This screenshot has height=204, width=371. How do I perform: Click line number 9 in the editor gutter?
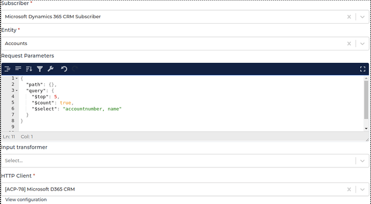pyautogui.click(x=13, y=127)
